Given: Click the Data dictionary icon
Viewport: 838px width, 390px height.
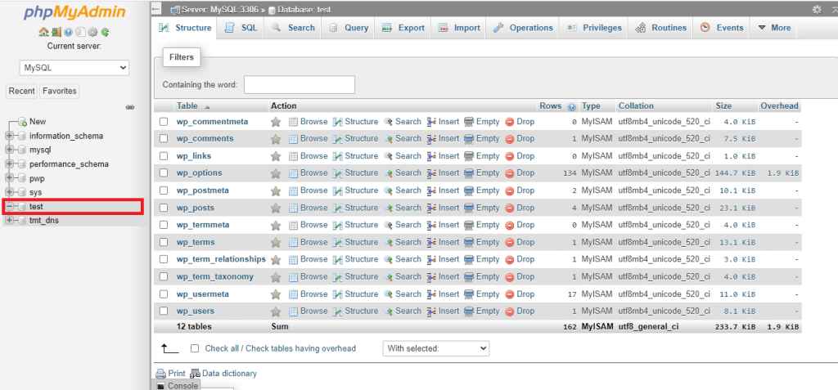Looking at the screenshot, I should coord(195,374).
